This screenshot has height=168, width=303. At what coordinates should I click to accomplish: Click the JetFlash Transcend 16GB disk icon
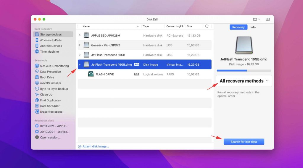pos(86,55)
